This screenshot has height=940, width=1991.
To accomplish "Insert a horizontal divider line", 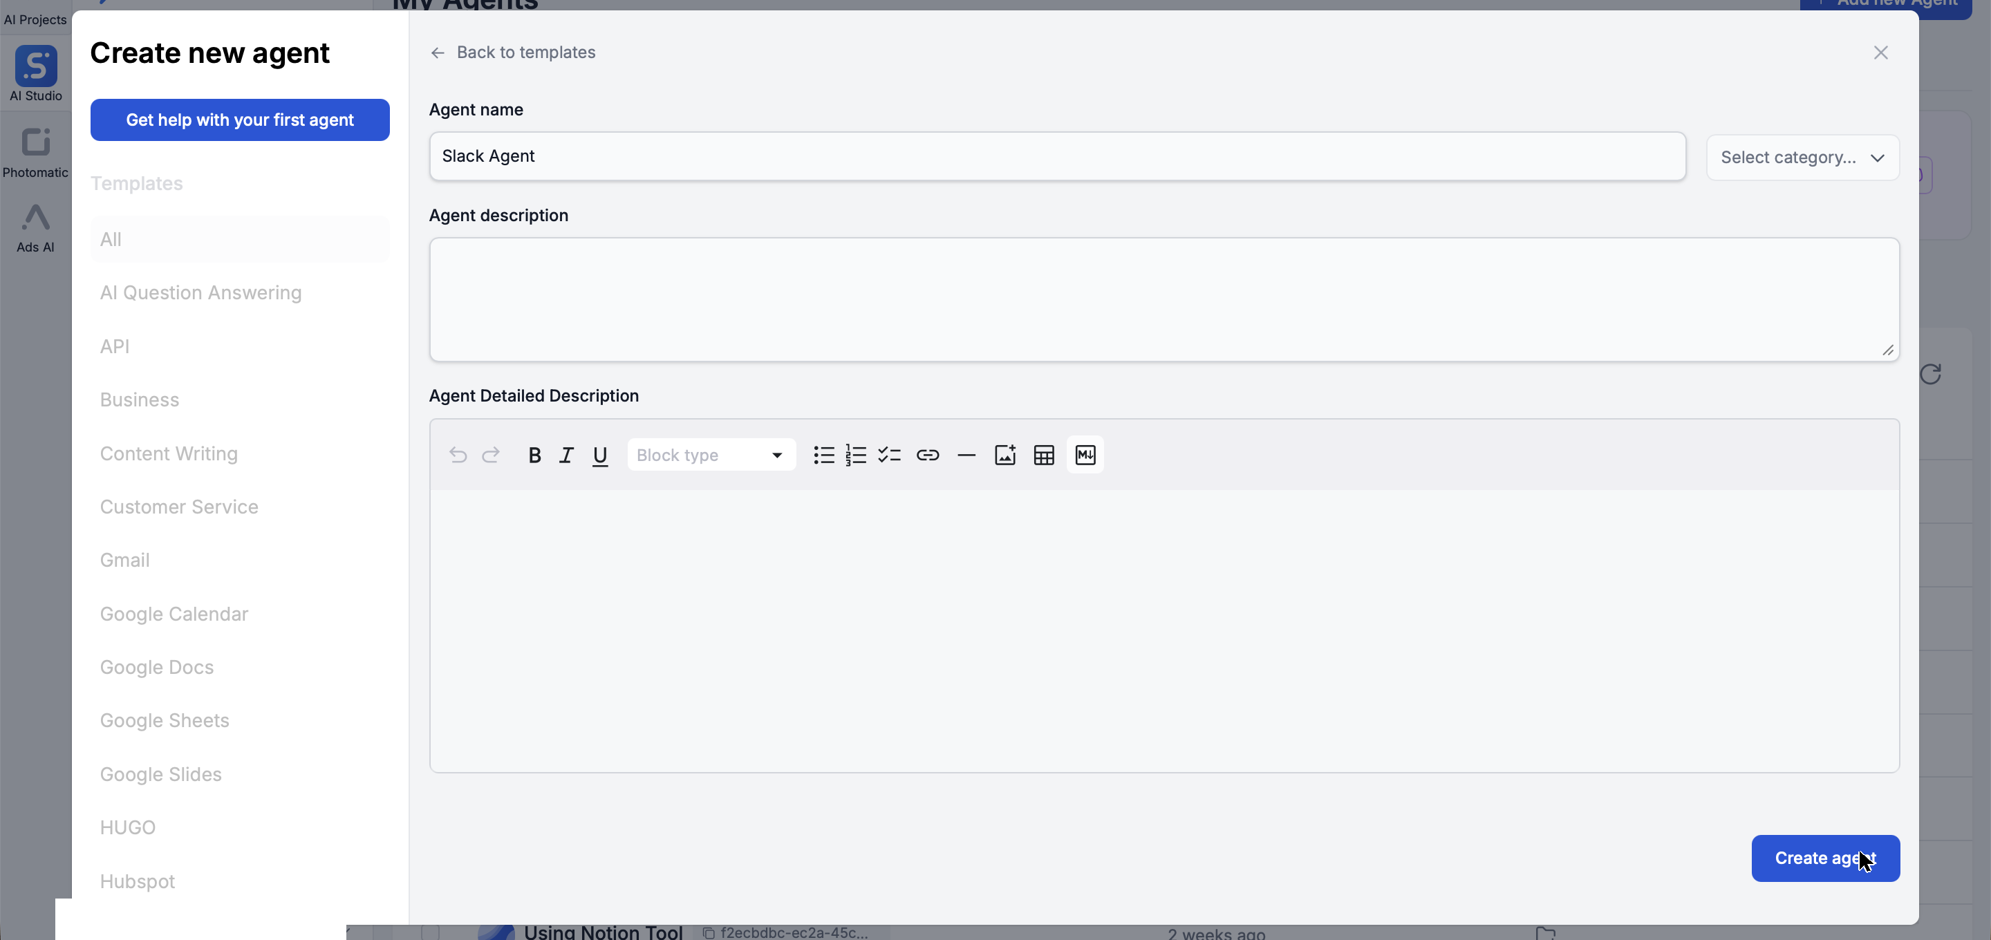I will (966, 455).
